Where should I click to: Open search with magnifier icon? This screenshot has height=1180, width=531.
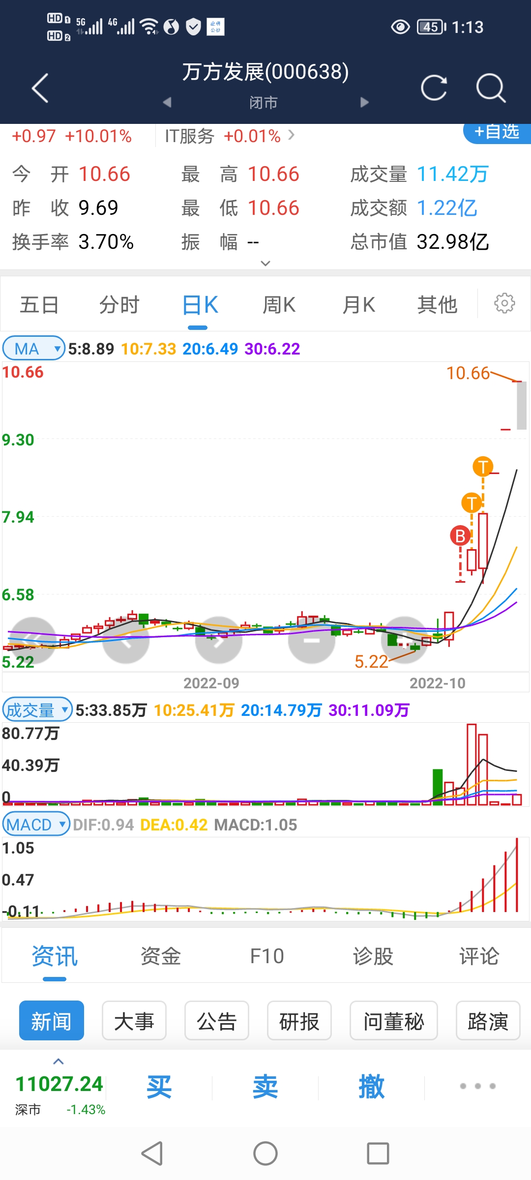coord(491,88)
